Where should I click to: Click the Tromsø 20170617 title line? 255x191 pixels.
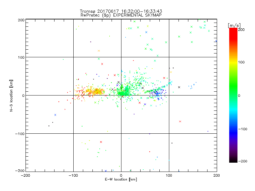point(121,11)
